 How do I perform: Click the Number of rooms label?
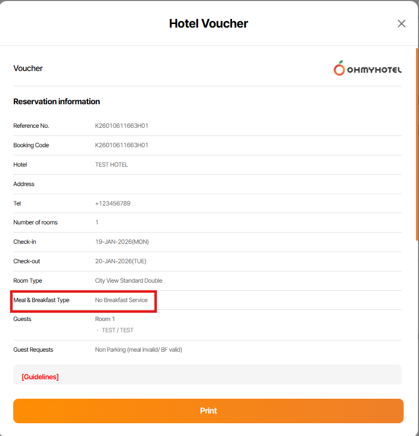pyautogui.click(x=35, y=222)
